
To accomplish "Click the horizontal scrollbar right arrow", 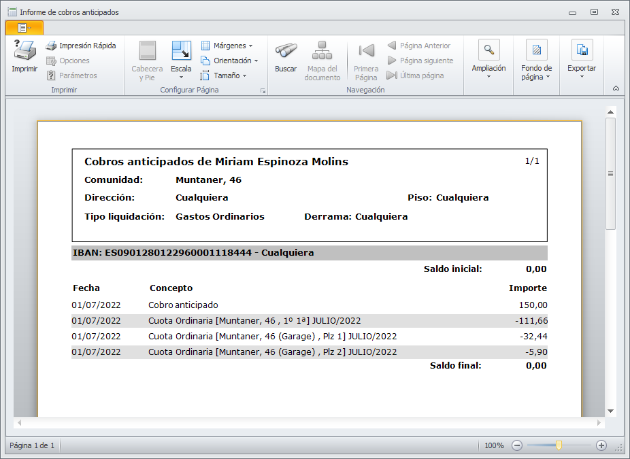I will (x=599, y=423).
